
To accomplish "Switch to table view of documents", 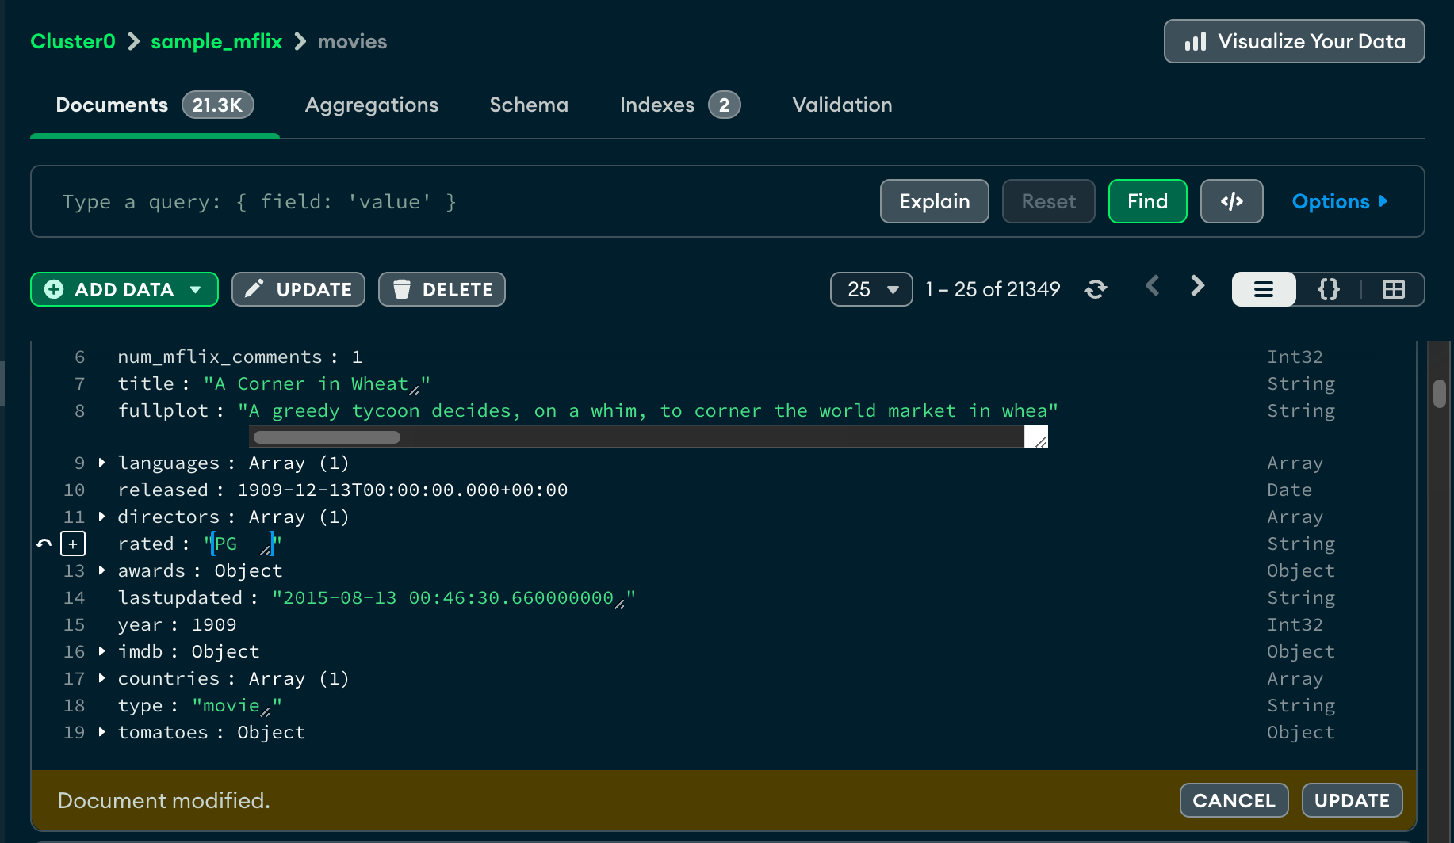I will pyautogui.click(x=1393, y=289).
